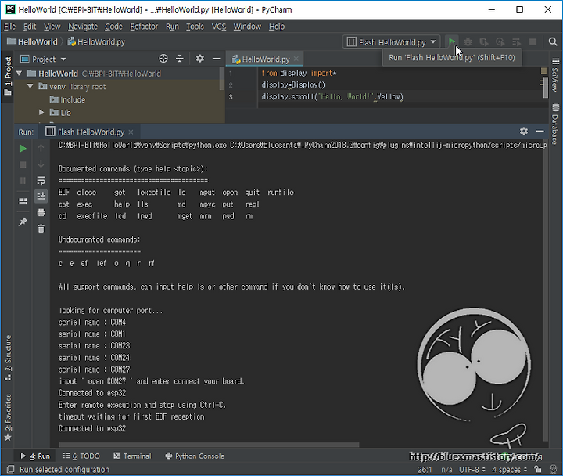Image resolution: width=563 pixels, height=476 pixels.
Task: Click HelloWorld breadcrumb in navigation bar
Action: (32, 42)
